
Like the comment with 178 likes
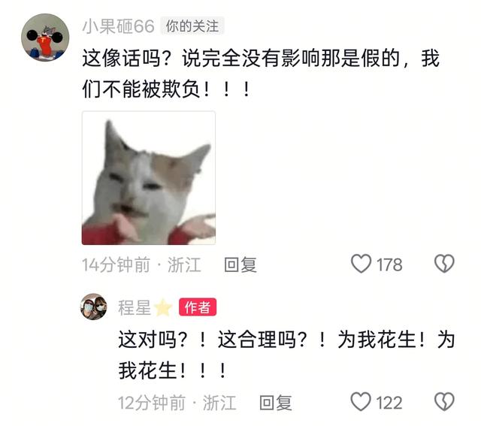coord(361,264)
